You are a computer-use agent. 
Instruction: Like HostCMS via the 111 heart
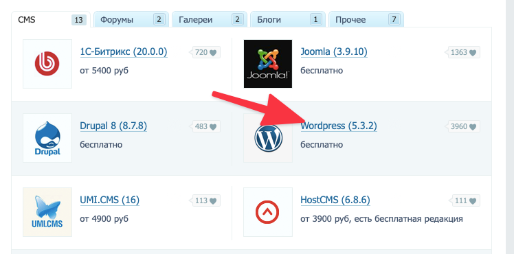coord(472,200)
